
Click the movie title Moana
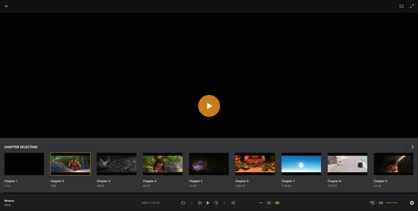coord(9,200)
